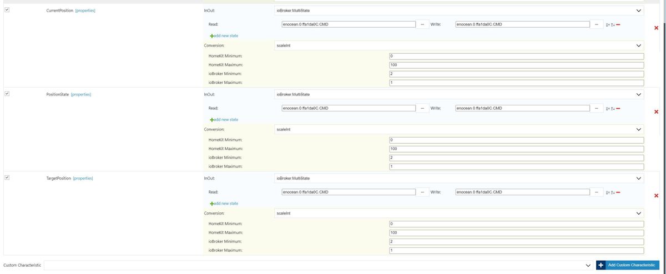The height and width of the screenshot is (274, 666).
Task: Browse Read state for CurrentPosition
Action: pyautogui.click(x=422, y=24)
